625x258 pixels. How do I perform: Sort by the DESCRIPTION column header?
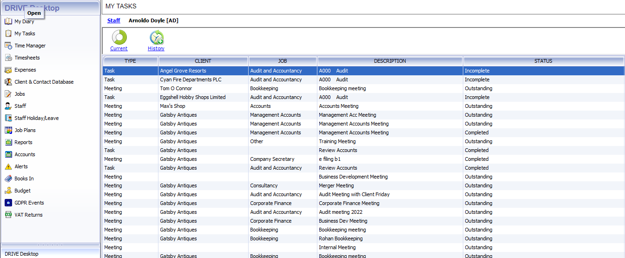tap(390, 61)
